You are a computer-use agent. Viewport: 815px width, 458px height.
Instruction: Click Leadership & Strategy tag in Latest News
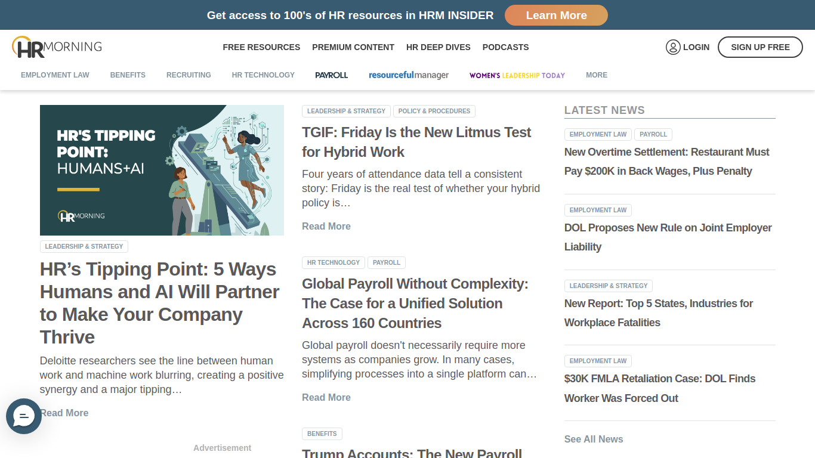609,286
